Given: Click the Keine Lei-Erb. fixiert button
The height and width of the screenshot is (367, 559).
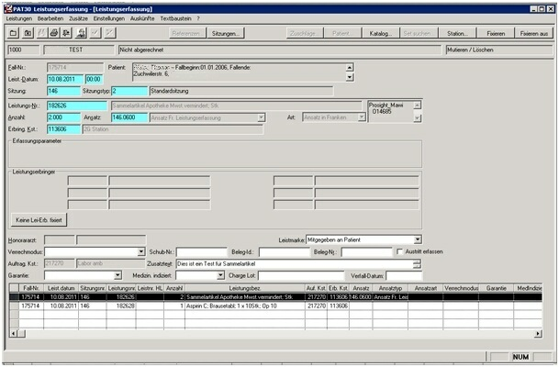Looking at the screenshot, I should (39, 220).
